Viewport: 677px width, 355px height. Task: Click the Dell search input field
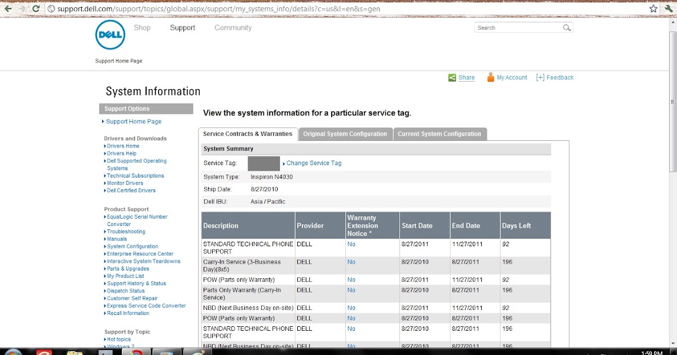tap(518, 28)
